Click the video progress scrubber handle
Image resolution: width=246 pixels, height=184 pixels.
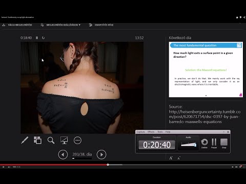pyautogui.click(x=108, y=165)
